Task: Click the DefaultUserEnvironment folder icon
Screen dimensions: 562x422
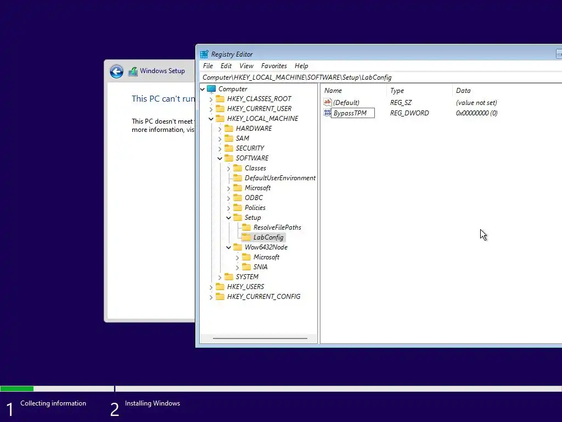Action: pos(238,177)
